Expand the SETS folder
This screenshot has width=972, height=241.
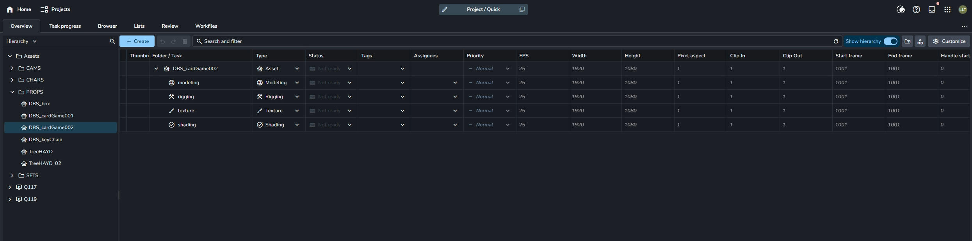point(12,175)
